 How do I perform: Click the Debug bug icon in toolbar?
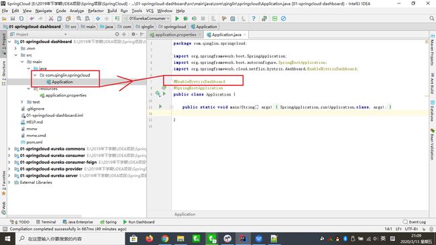185,19
